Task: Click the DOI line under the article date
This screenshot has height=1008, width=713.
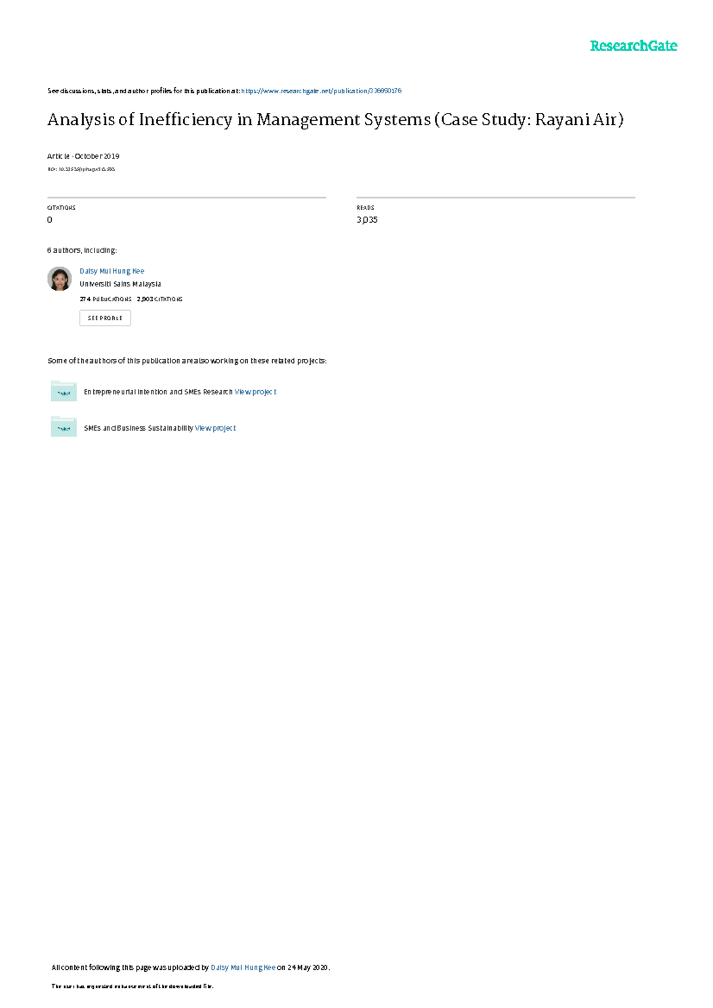Action: point(81,169)
